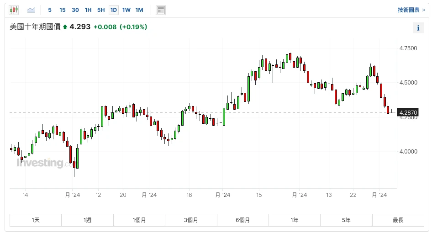Image resolution: width=432 pixels, height=233 pixels.
Task: Select the active 1D interval
Action: tap(114, 10)
